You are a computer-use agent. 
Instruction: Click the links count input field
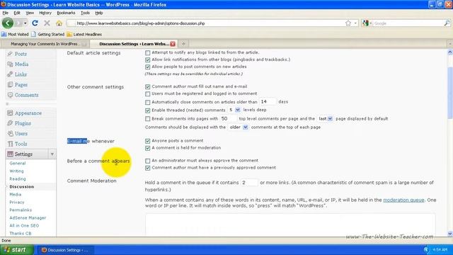pyautogui.click(x=249, y=183)
